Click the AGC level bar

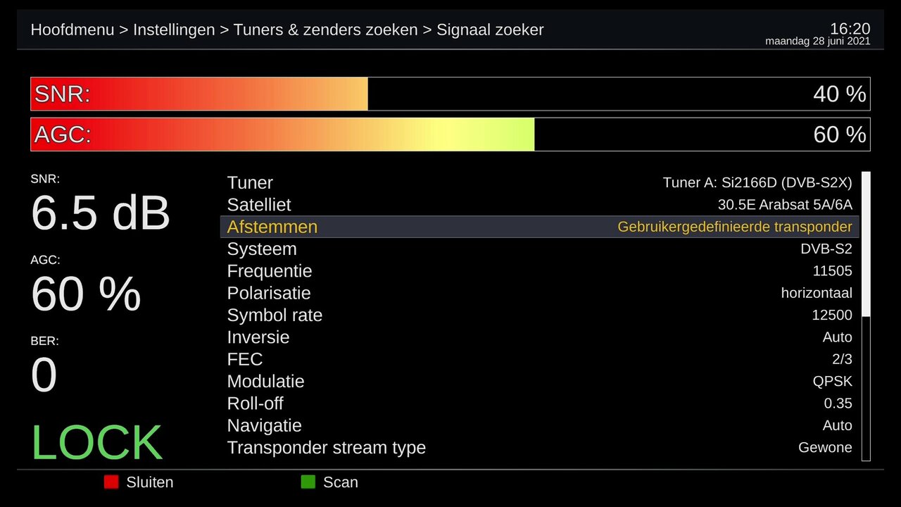coord(450,134)
